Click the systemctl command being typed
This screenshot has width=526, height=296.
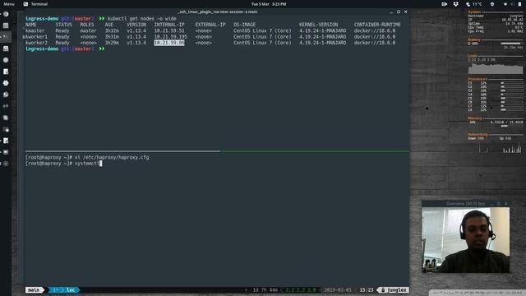coord(87,163)
